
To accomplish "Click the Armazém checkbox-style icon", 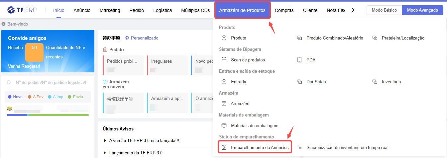I will click(224, 104).
